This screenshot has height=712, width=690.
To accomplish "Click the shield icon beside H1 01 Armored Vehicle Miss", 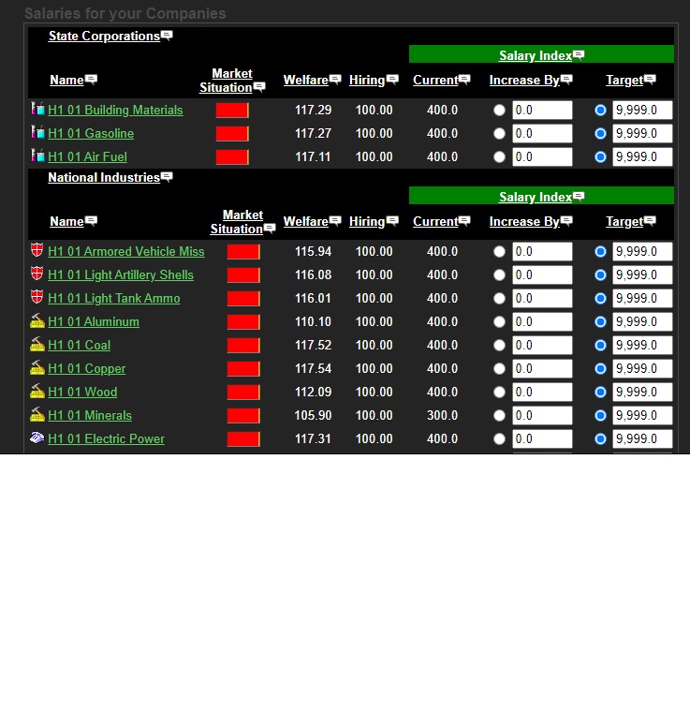I will tap(37, 250).
